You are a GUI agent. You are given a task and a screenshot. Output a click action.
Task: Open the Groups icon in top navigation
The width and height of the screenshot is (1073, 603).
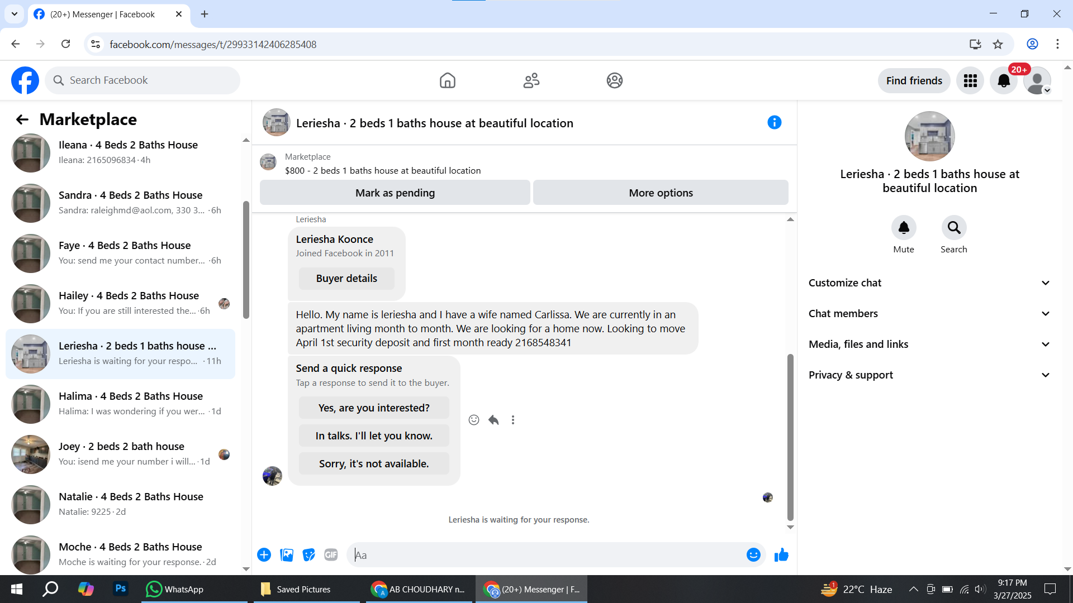(615, 80)
